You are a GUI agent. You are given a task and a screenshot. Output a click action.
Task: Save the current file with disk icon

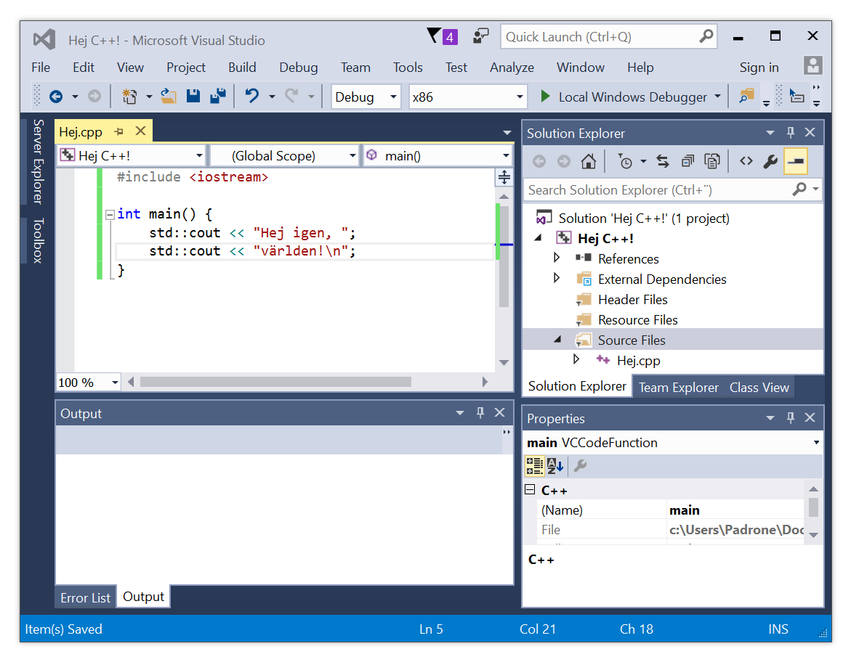point(193,97)
